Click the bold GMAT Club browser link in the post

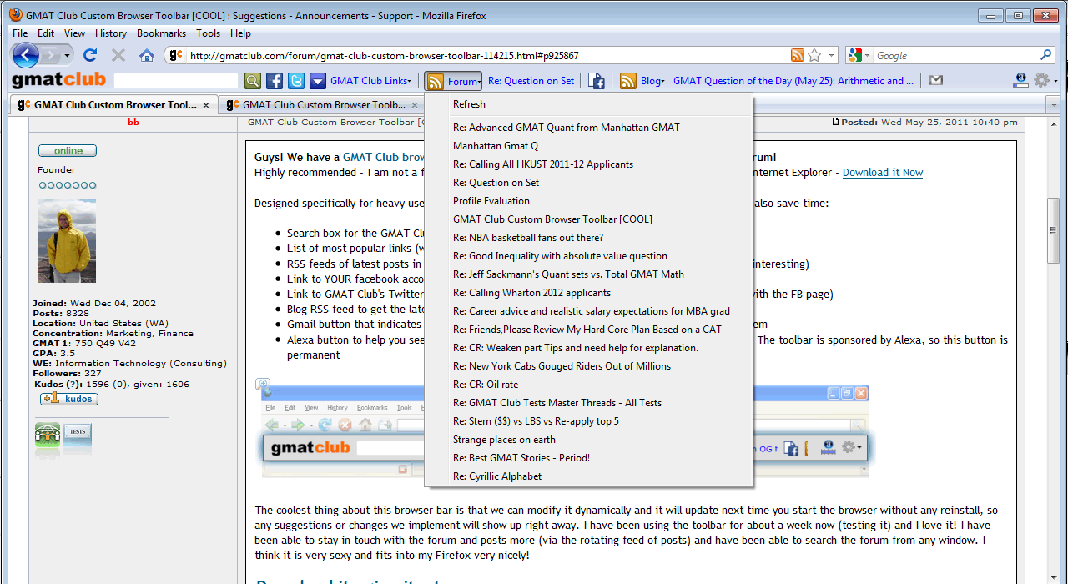click(384, 157)
